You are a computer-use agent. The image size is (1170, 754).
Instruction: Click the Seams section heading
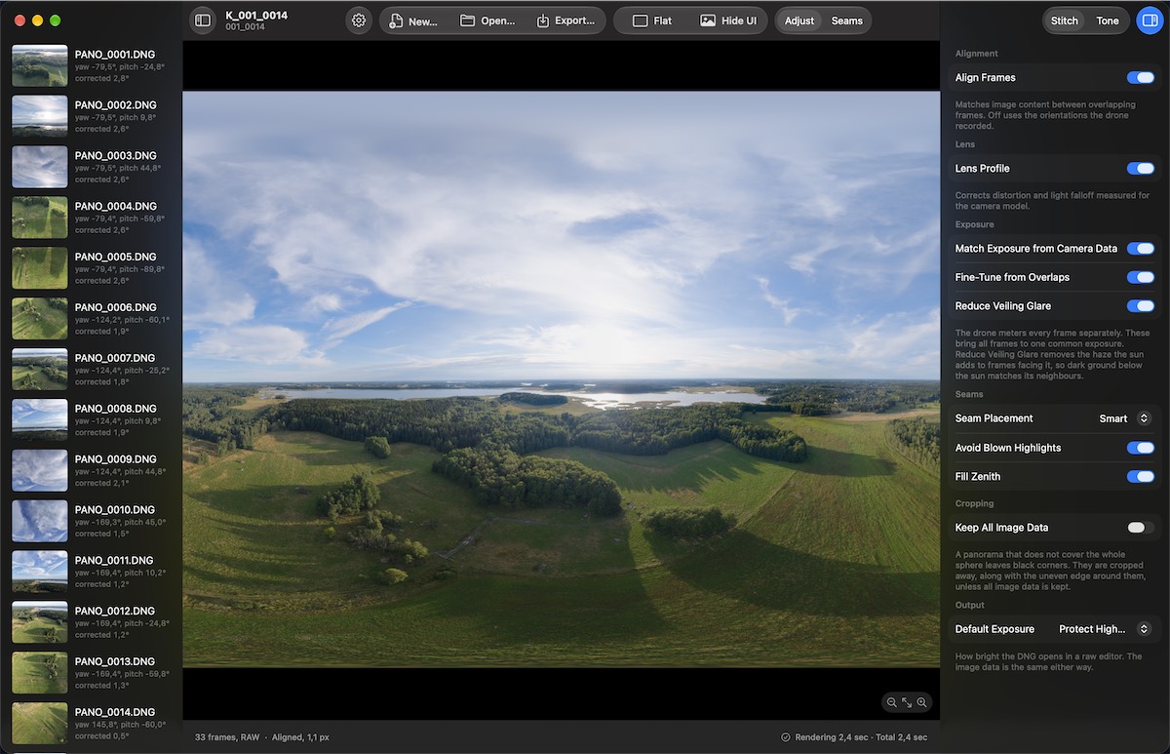[x=969, y=395]
